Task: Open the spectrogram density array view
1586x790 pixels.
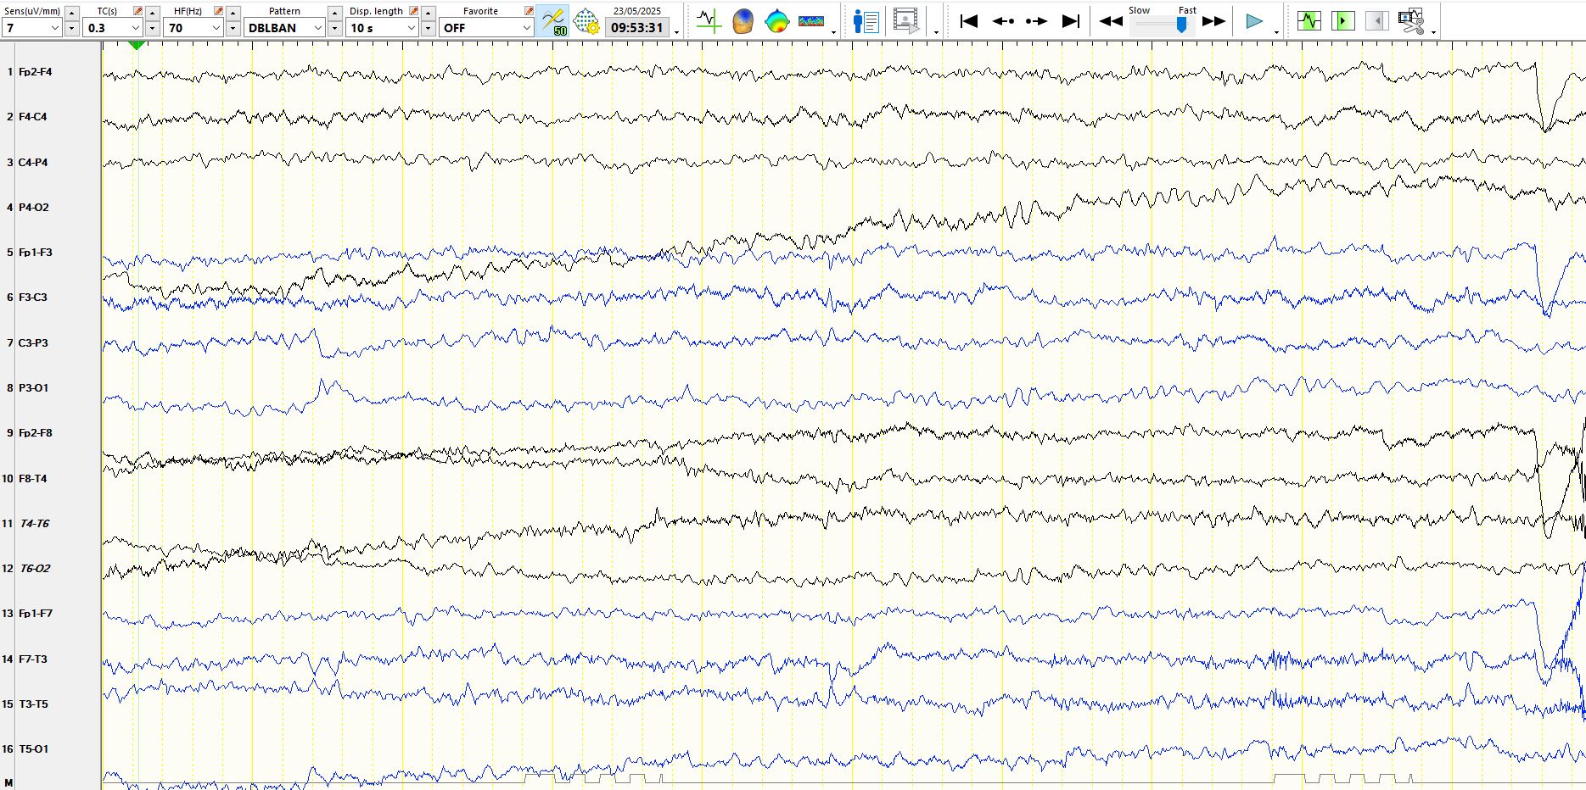Action: [x=811, y=21]
